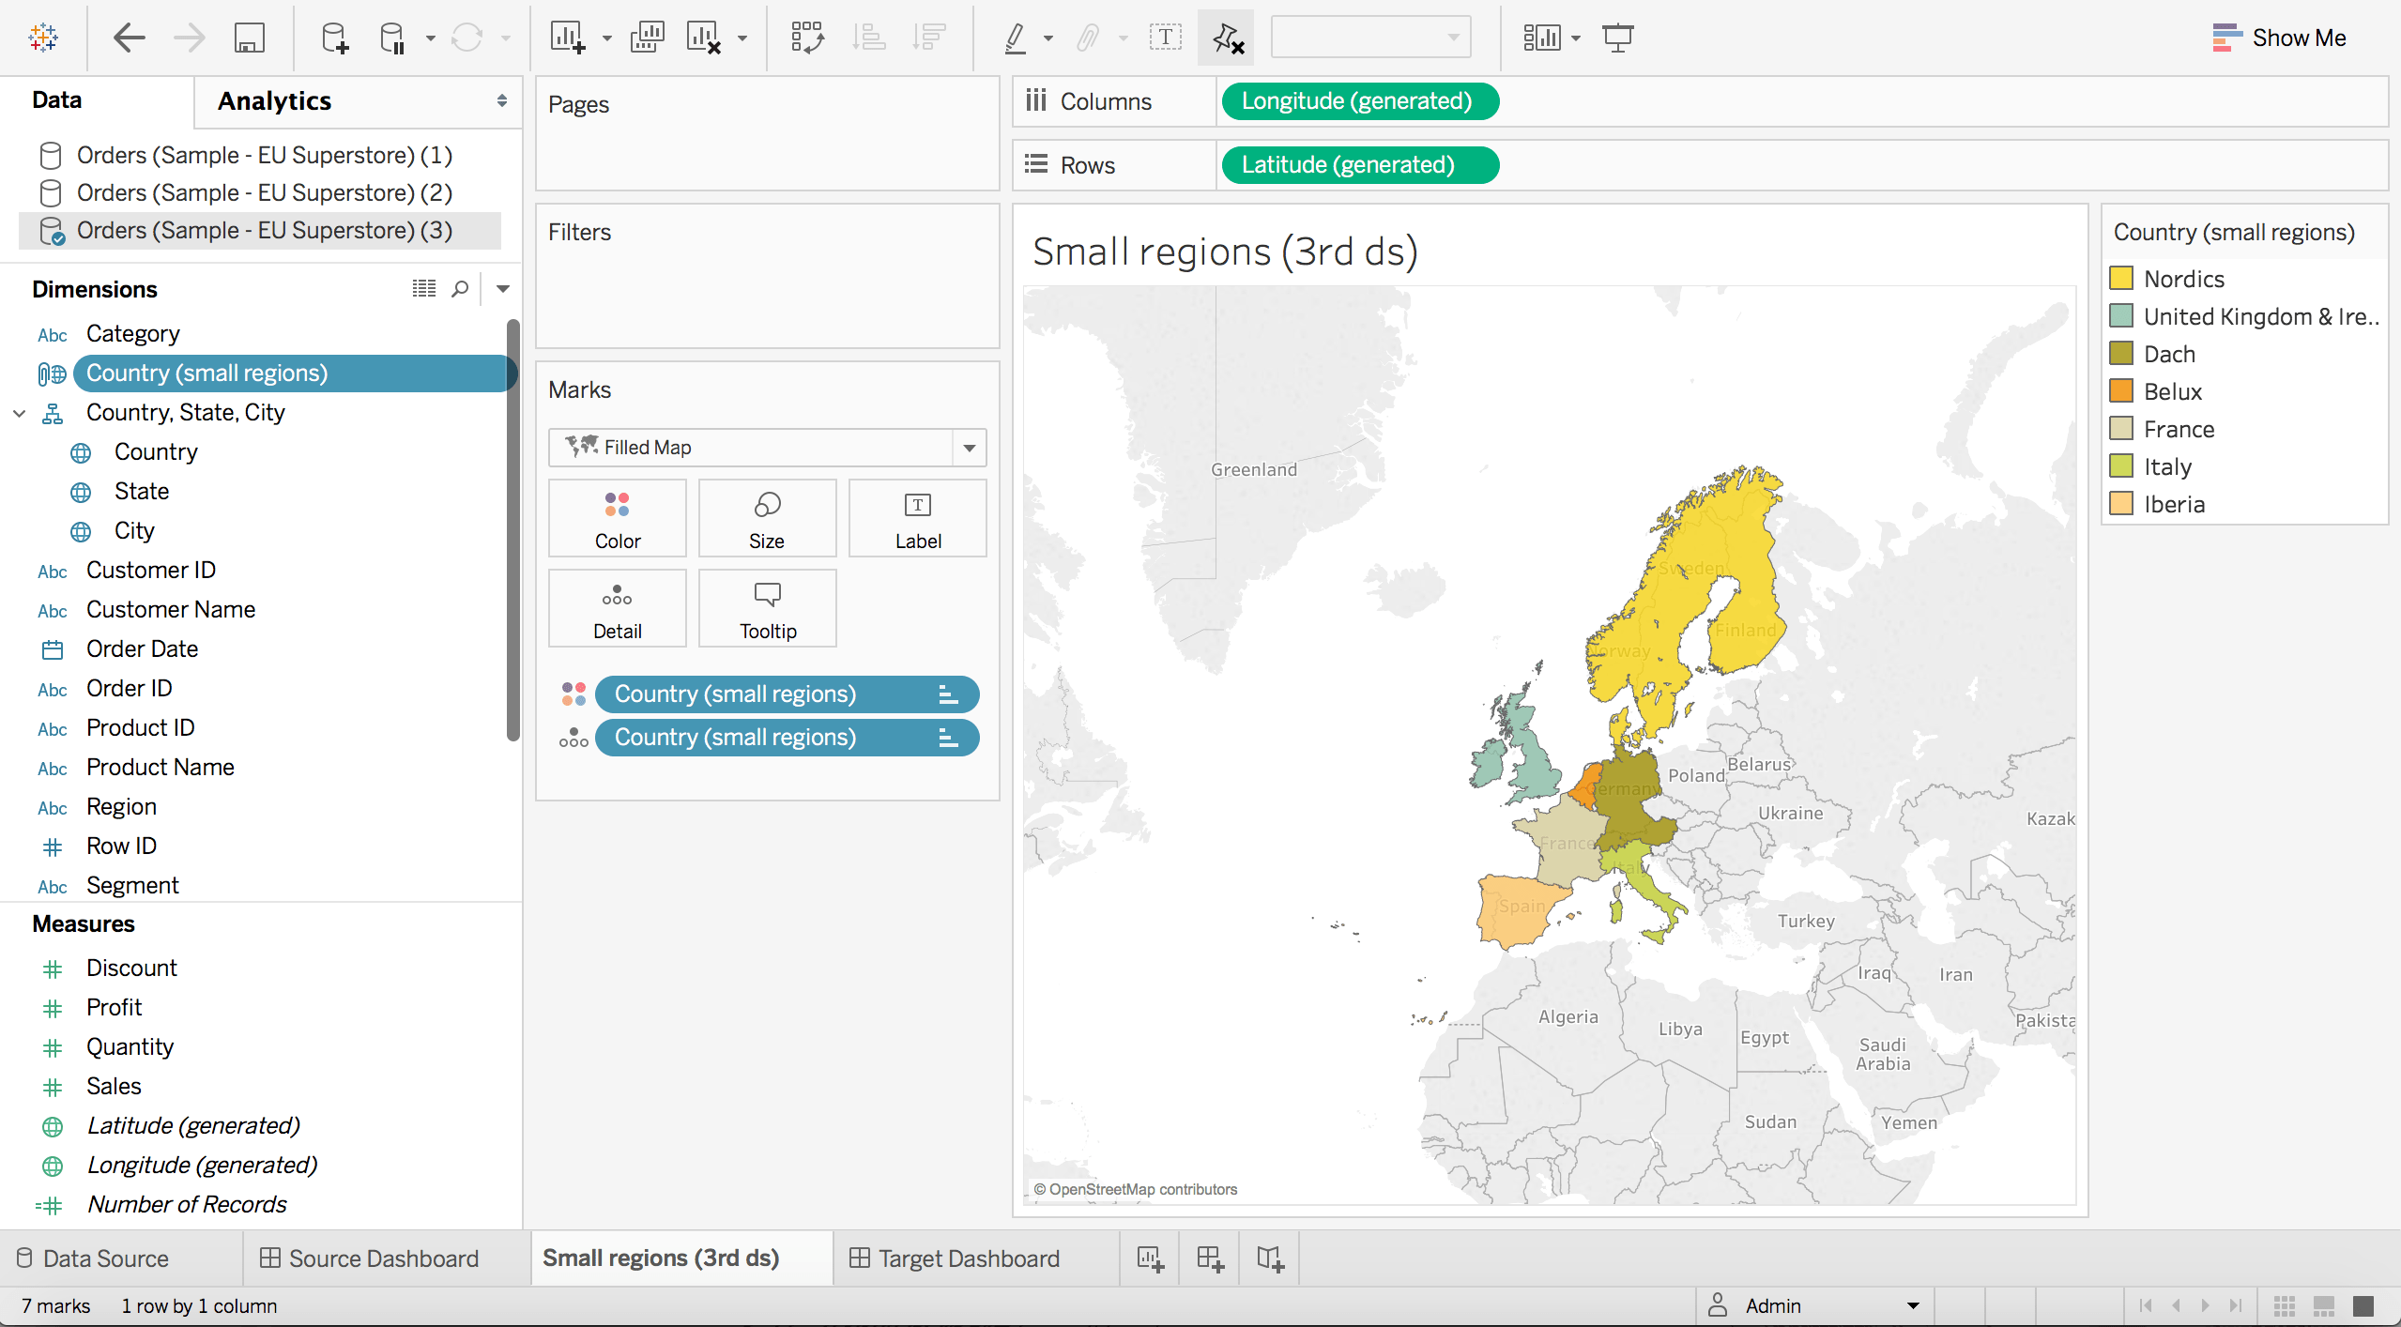
Task: Open the Target Dashboard tab
Action: click(x=968, y=1258)
